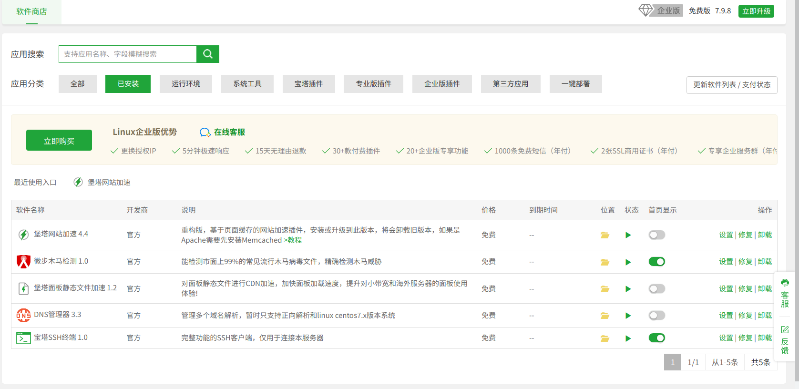Image resolution: width=799 pixels, height=389 pixels.
Task: Click the 立即升级 button
Action: [756, 11]
